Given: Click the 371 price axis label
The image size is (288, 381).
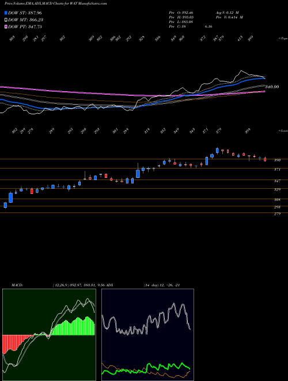Looking at the screenshot, I should [x=277, y=170].
